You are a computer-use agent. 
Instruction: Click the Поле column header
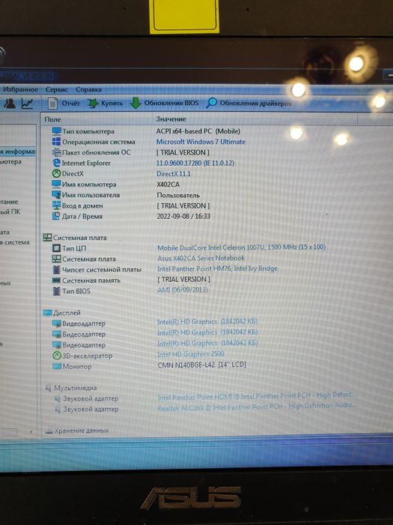coord(52,119)
